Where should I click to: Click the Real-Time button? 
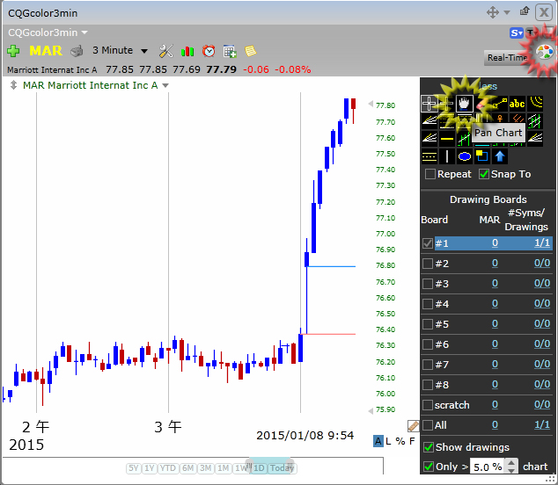[x=507, y=58]
